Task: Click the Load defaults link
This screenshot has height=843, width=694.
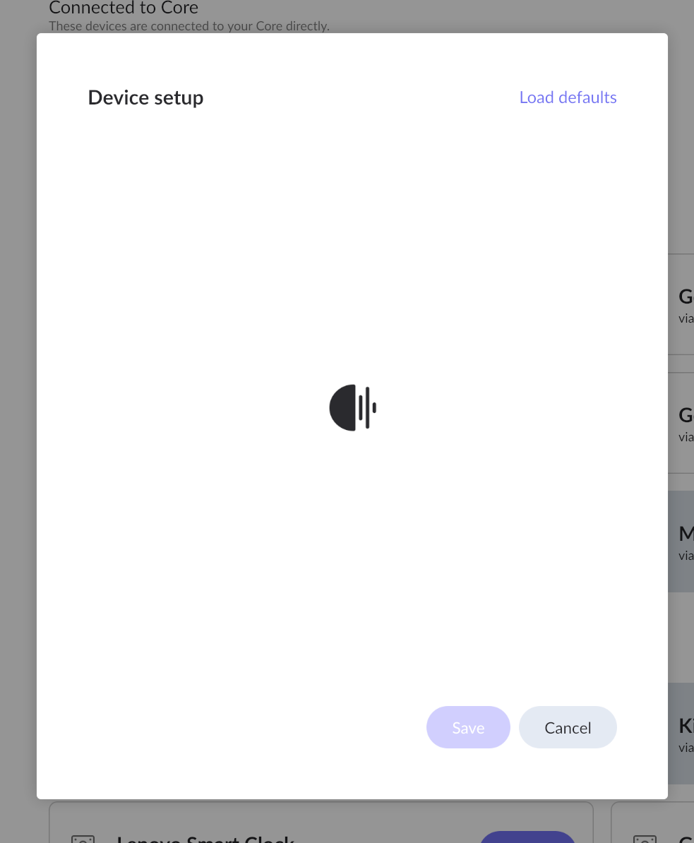Action: point(568,97)
